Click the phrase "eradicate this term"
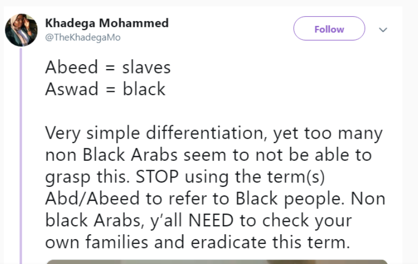Screen dimensions: 418x264 [270, 242]
